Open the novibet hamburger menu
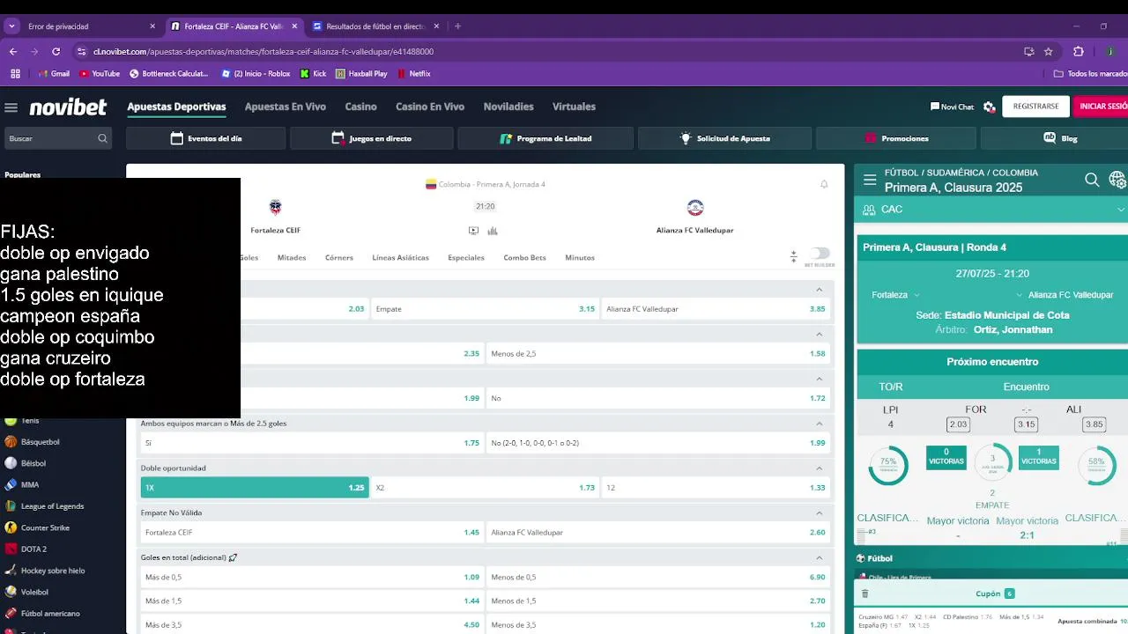 (11, 107)
